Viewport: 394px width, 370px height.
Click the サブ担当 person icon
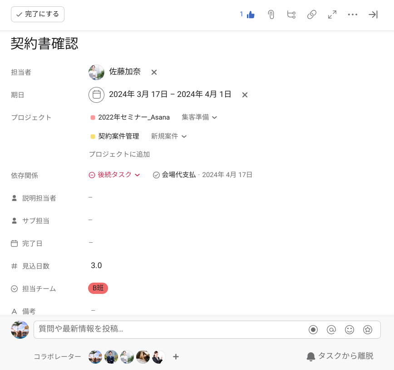coord(15,221)
